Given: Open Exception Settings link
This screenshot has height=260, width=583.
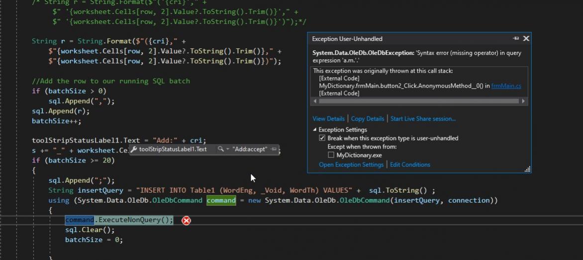Looking at the screenshot, I should 351,165.
